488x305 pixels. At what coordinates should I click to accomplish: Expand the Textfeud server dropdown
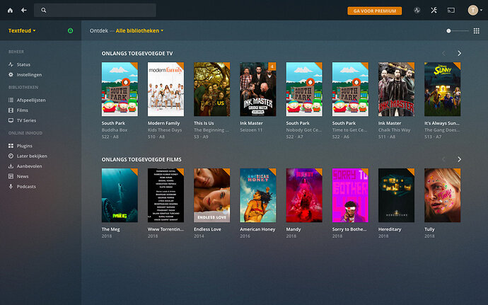22,30
